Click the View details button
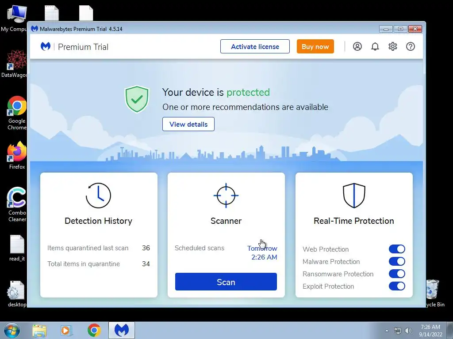Viewport: 453px width, 339px height. coord(188,124)
